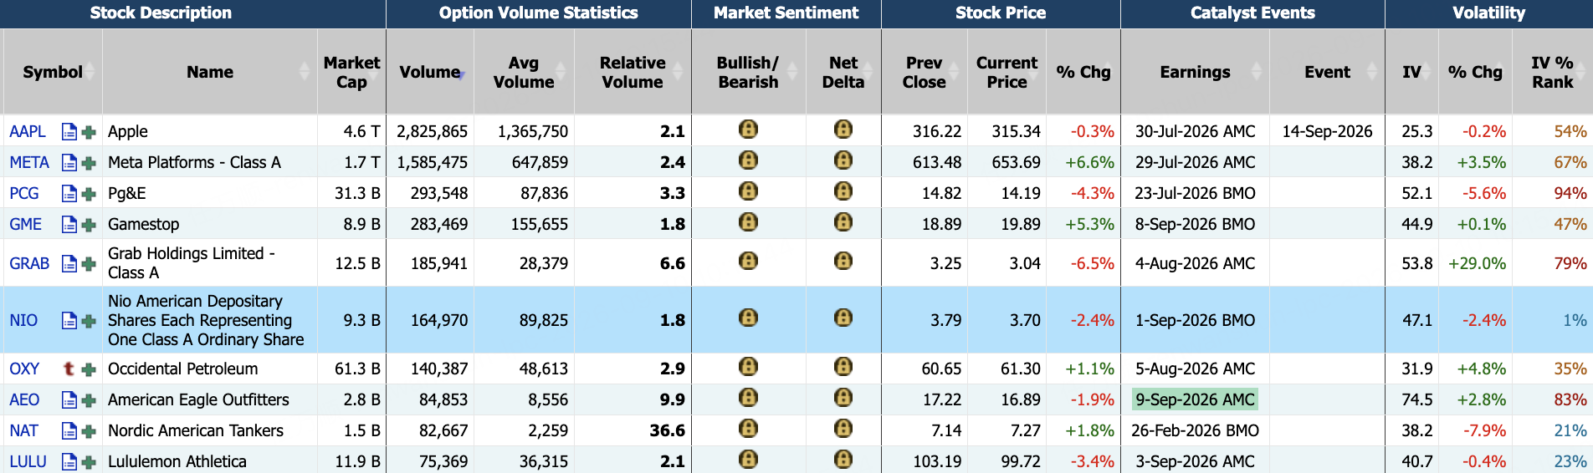The image size is (1593, 473).
Task: Open the GME symbol link
Action: 26,224
